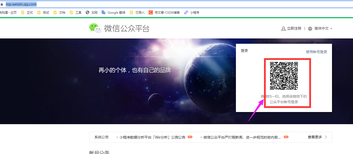This screenshot has width=353, height=154.
Task: Click the 登录 heading in login panel
Action: tap(245, 51)
